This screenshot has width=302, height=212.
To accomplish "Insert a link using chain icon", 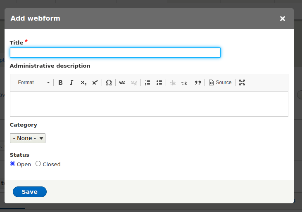I will point(122,82).
